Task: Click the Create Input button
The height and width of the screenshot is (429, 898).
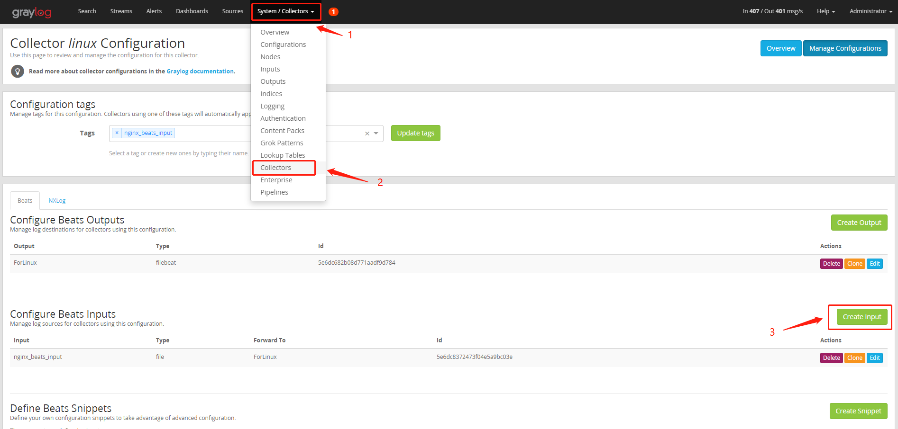Action: pos(861,316)
